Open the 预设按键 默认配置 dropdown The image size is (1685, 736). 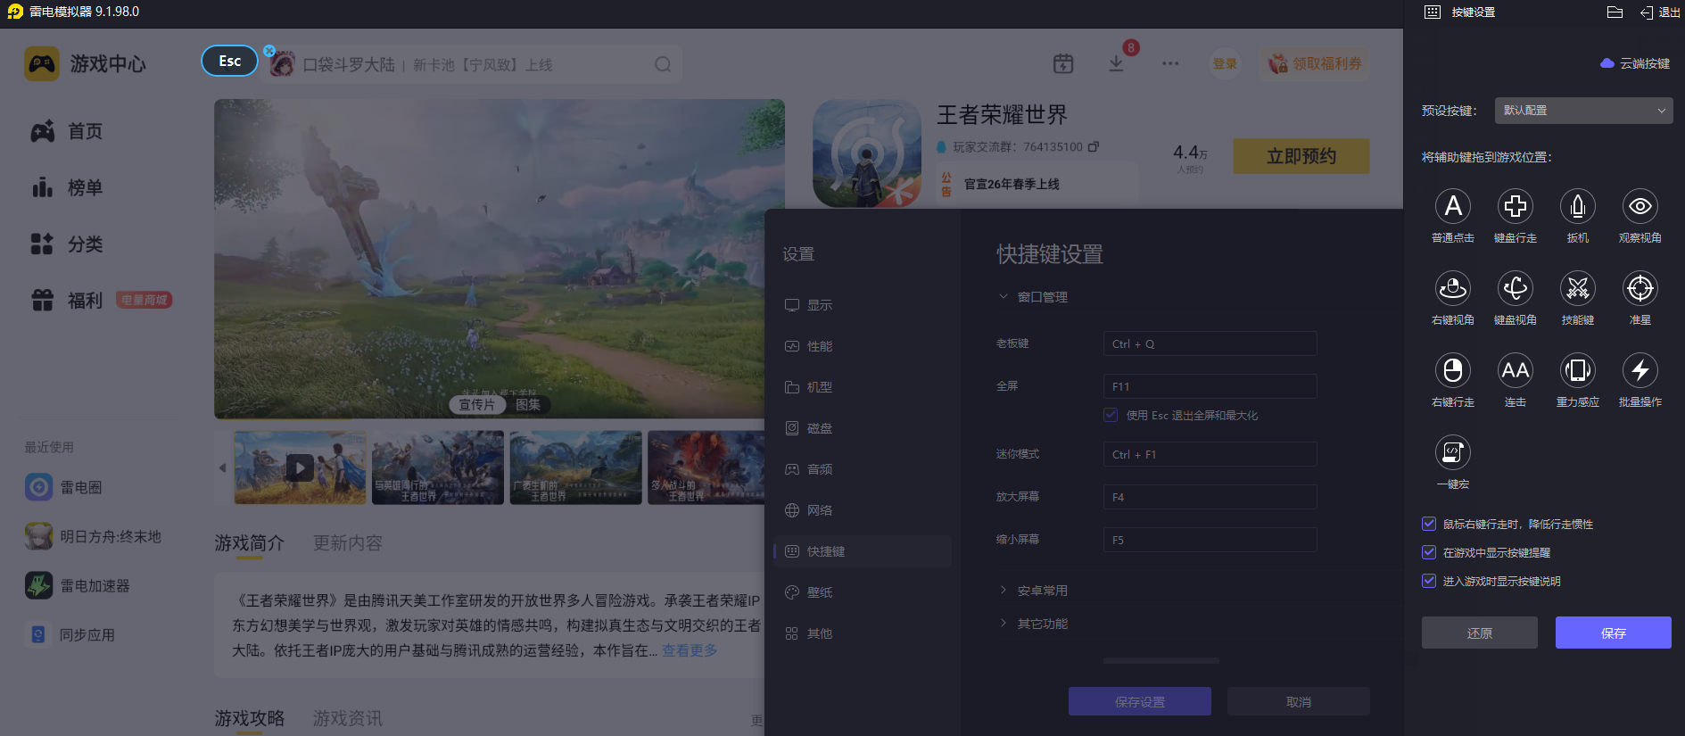coord(1582,111)
